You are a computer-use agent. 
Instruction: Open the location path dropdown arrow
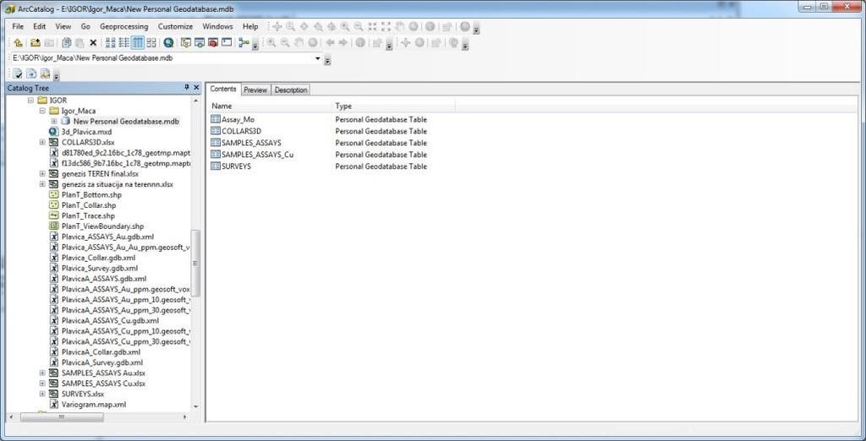point(318,58)
